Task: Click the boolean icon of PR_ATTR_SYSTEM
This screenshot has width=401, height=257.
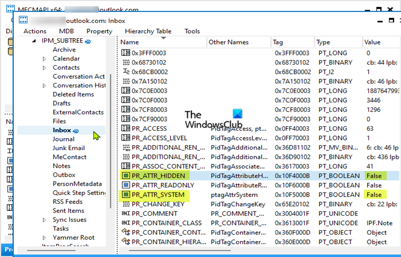Action: pos(126,195)
